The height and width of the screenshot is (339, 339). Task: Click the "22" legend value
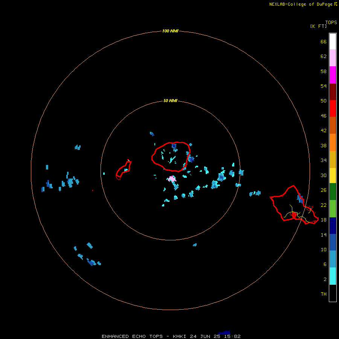(x=324, y=205)
